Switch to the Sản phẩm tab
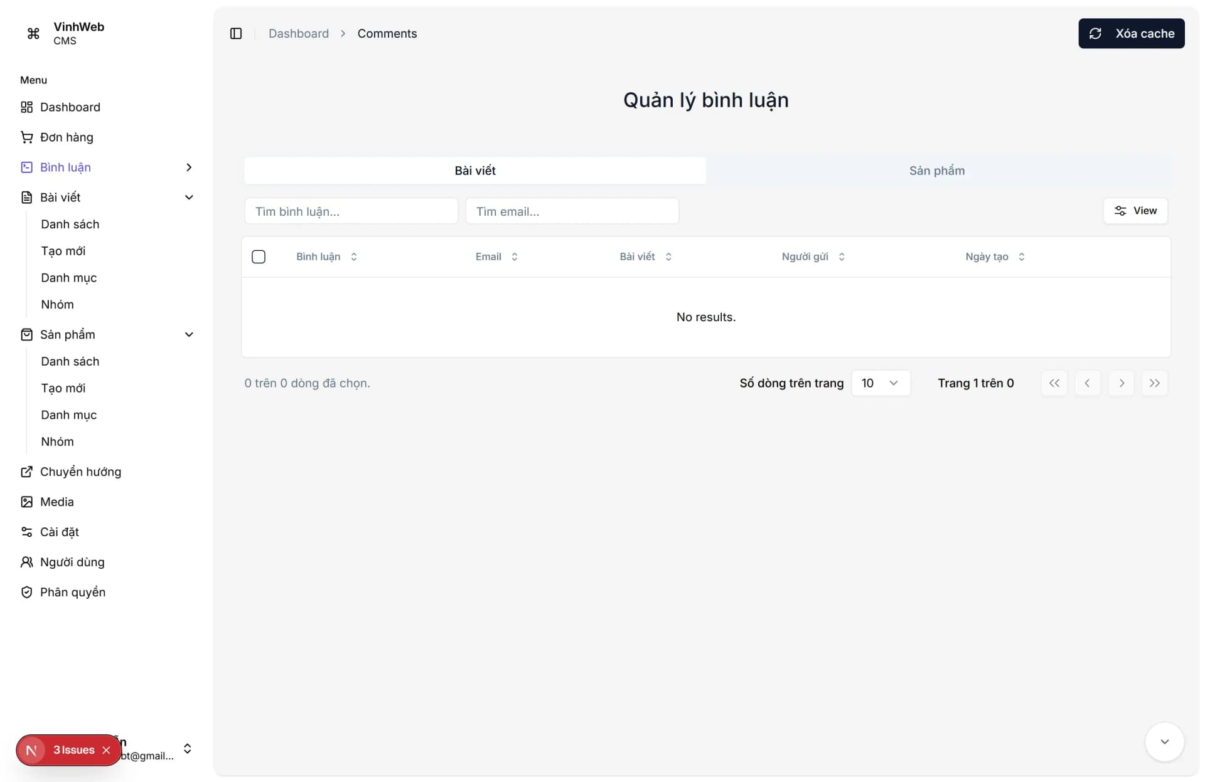This screenshot has width=1205, height=782. (936, 170)
